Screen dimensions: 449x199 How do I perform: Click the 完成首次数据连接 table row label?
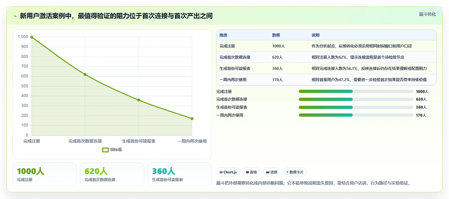click(x=235, y=57)
